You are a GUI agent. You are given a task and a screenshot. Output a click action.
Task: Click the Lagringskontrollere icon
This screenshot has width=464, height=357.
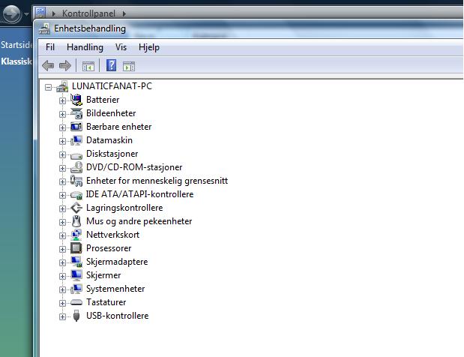76,208
